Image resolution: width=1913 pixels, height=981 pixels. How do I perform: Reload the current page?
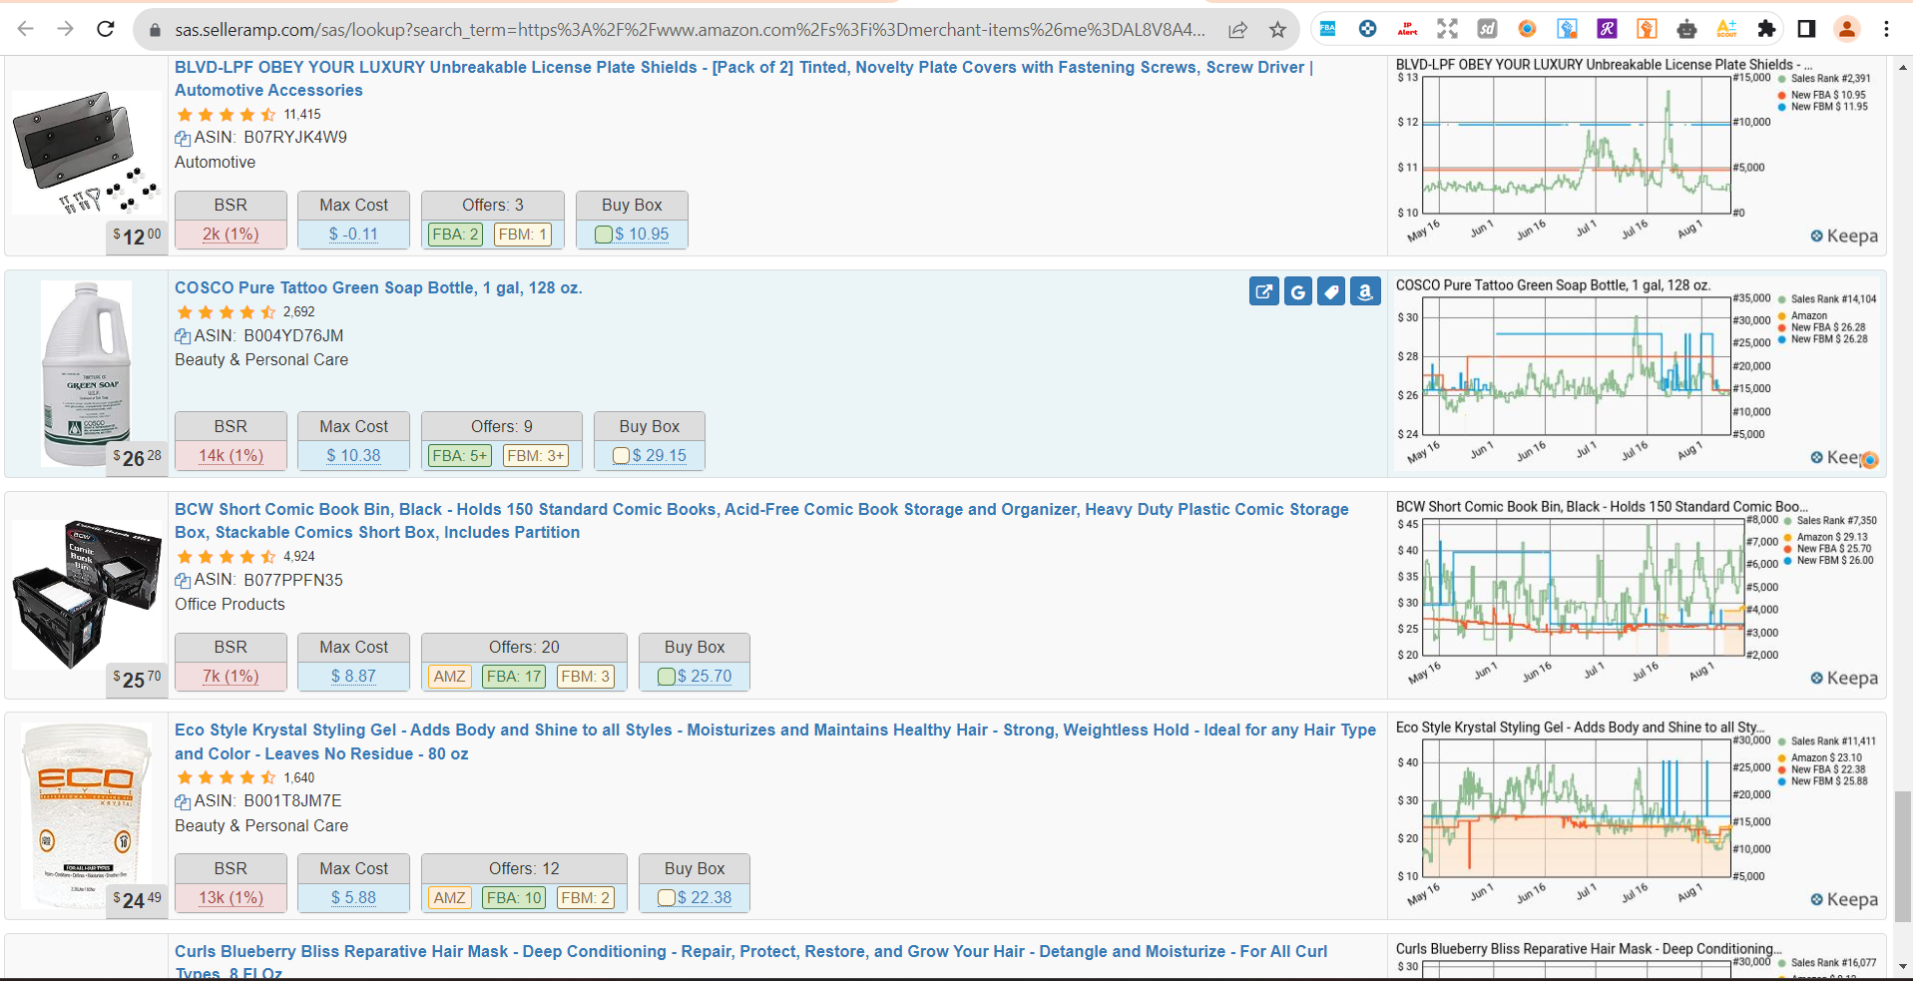point(106,29)
